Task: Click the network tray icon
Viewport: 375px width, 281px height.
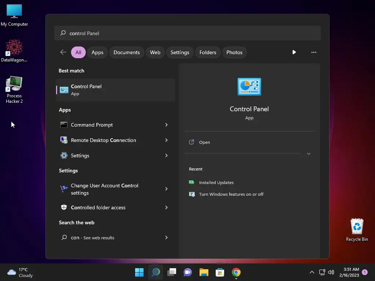Action: (x=322, y=272)
